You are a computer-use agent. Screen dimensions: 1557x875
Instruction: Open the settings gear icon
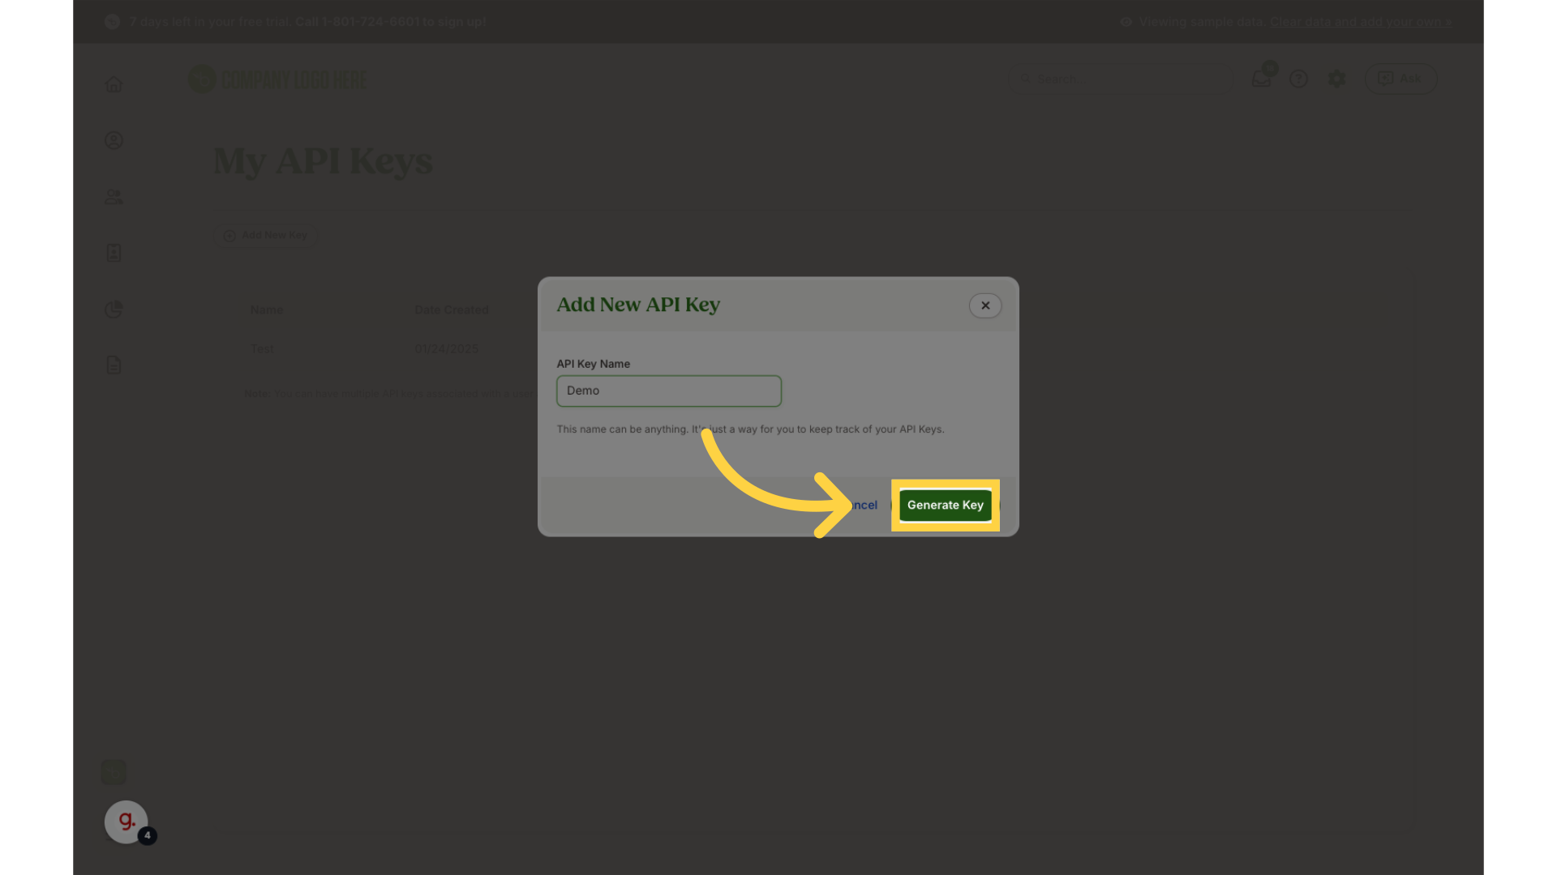1336,79
